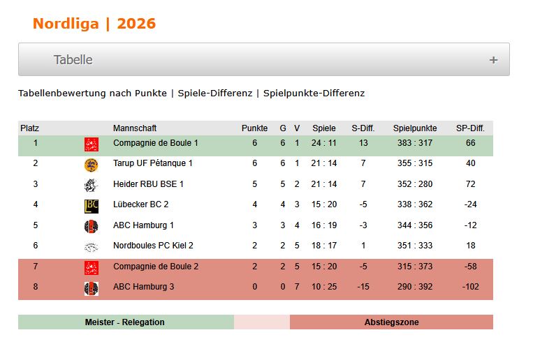Open the Heider RBU BSE 1 team entry

pos(148,184)
